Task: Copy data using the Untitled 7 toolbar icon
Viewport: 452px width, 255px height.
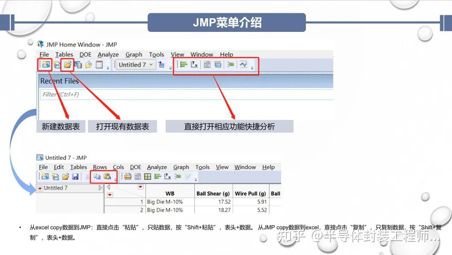Action: 96,176
